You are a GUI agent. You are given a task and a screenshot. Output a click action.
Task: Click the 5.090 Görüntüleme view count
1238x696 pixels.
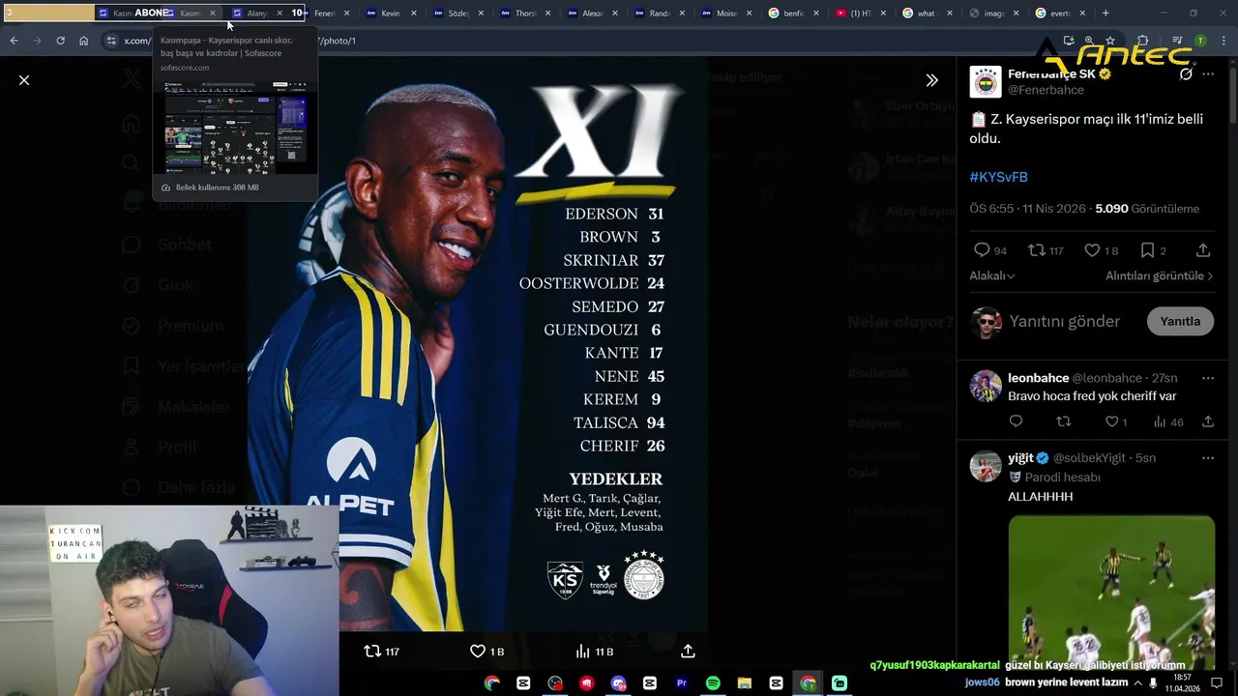click(x=1147, y=209)
